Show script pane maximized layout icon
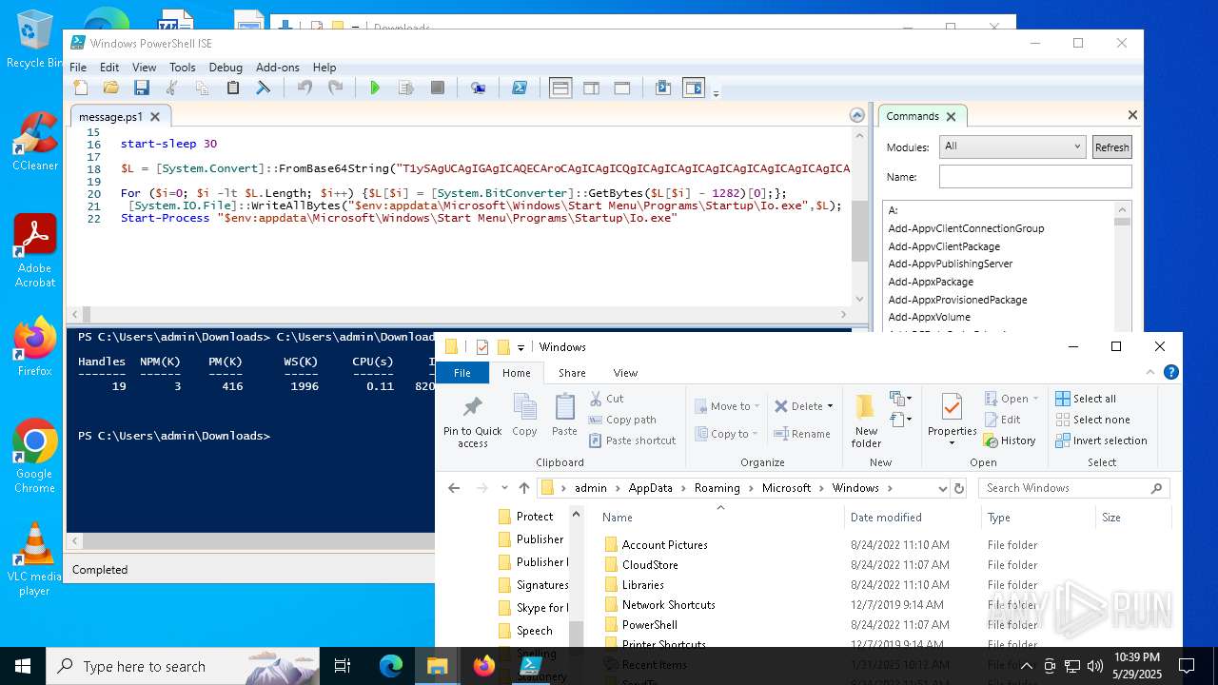Image resolution: width=1218 pixels, height=685 pixels. (622, 88)
